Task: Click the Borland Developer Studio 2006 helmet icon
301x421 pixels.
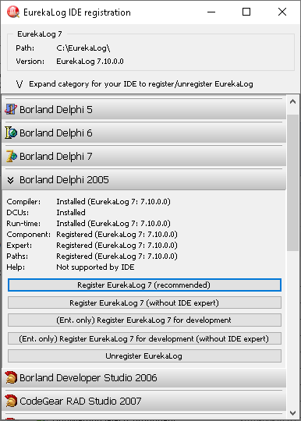Action: (x=11, y=377)
